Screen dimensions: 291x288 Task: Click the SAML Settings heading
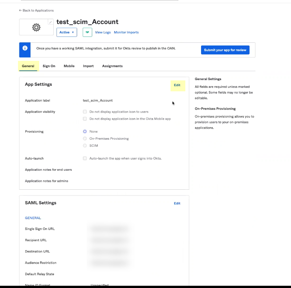point(41,203)
